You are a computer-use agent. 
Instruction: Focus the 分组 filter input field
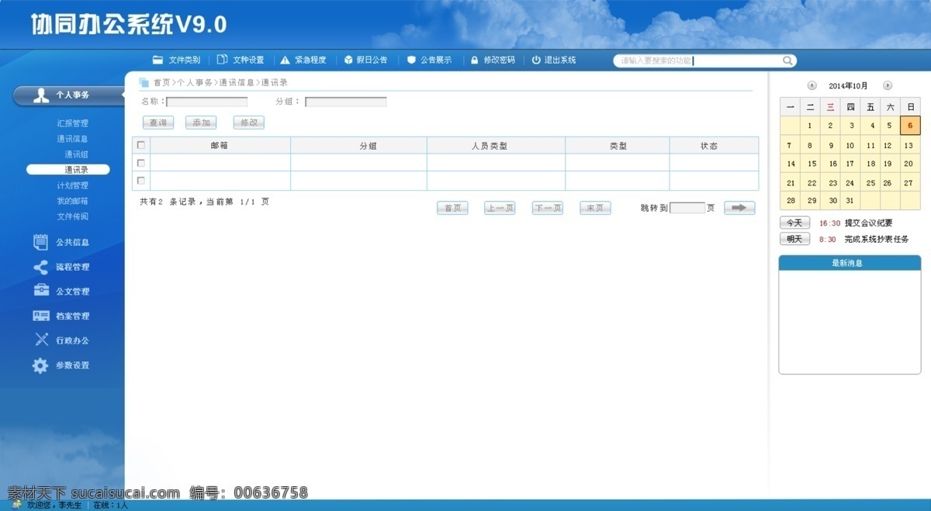[x=346, y=102]
